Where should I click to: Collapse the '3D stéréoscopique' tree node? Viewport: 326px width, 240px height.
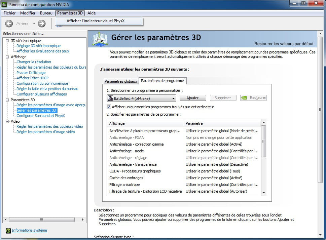7,41
